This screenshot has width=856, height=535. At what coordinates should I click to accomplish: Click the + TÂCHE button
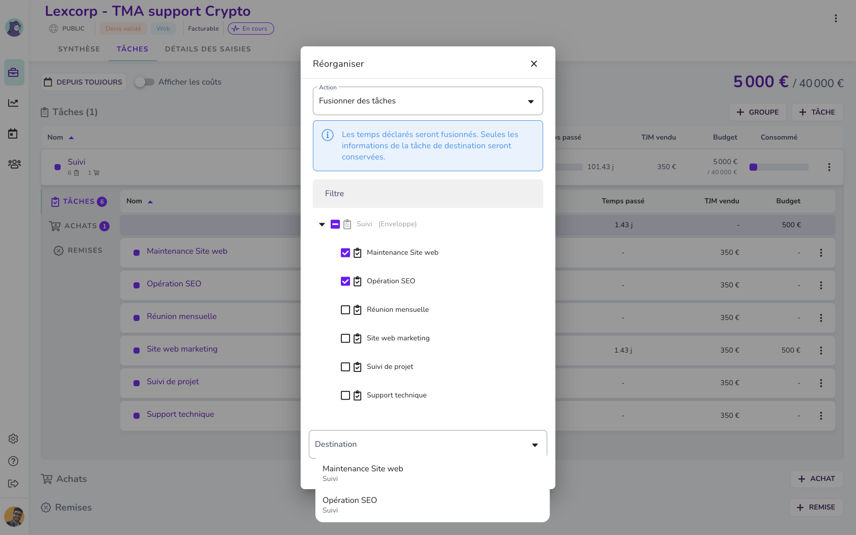(817, 112)
